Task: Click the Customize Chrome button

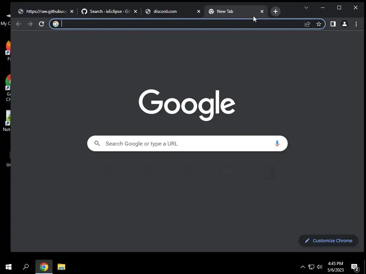Action: [x=328, y=241]
